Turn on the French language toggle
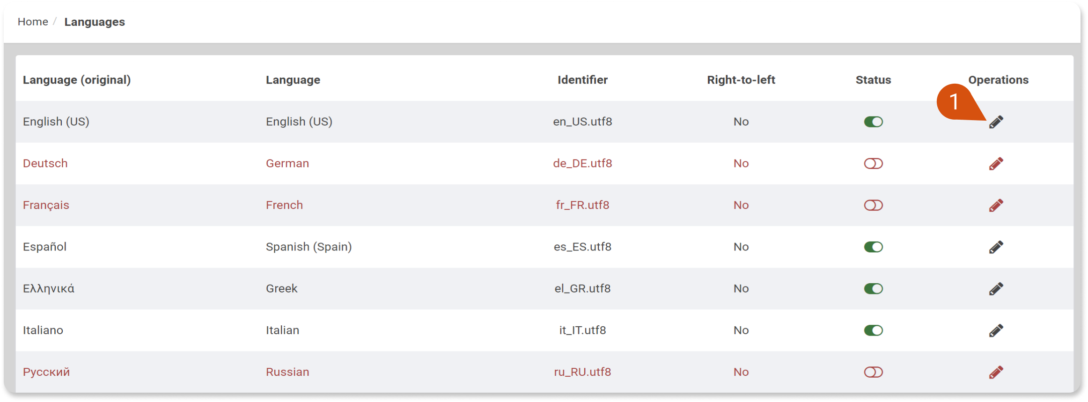1088x402 pixels. point(873,205)
